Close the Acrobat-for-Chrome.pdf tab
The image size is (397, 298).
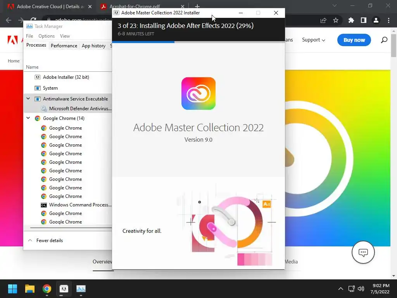coord(183,7)
